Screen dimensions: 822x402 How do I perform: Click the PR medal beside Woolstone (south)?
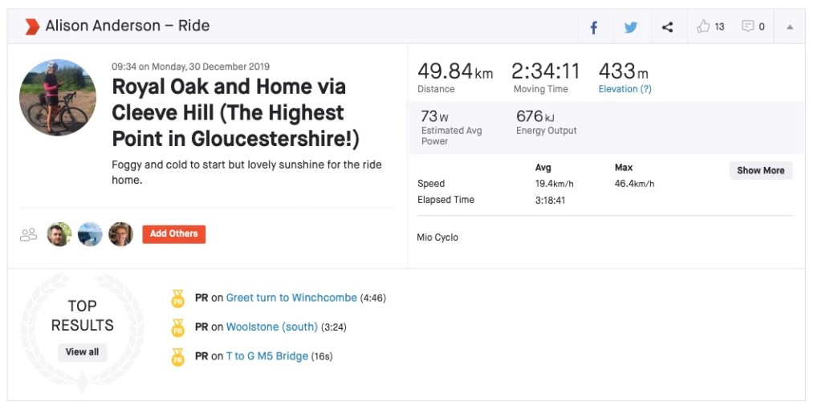pyautogui.click(x=178, y=327)
